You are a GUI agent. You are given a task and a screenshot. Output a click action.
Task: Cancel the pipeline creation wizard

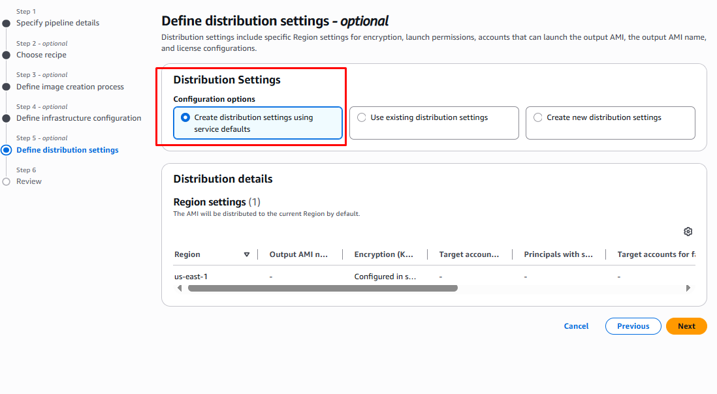pyautogui.click(x=576, y=326)
